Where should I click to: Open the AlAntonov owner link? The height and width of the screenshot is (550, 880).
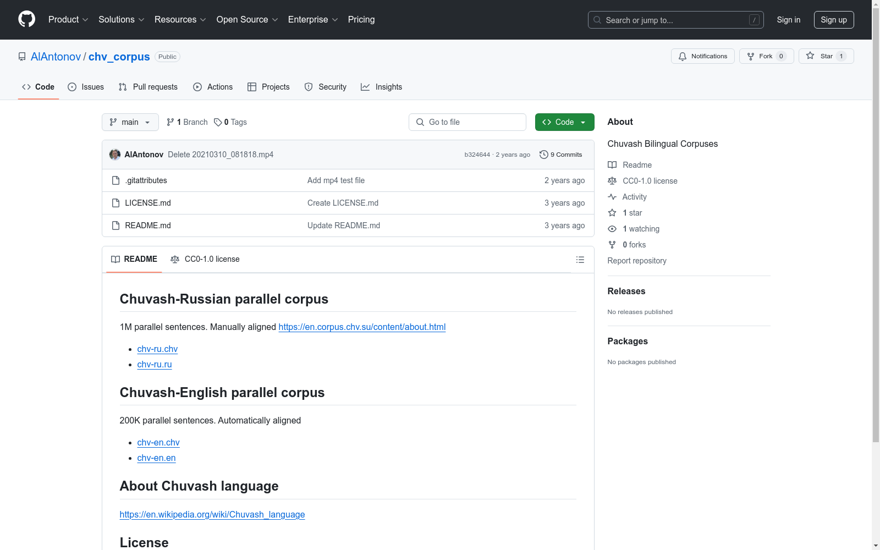point(56,57)
